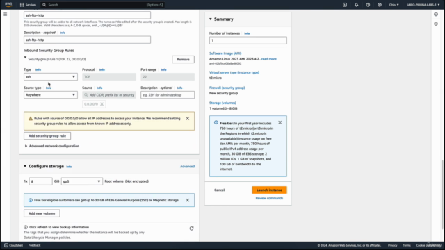The image size is (445, 250).
Task: Click Cancel in the summary panel
Action: point(220,190)
